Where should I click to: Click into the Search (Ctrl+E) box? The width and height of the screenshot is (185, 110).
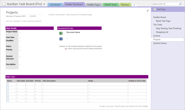165,4
